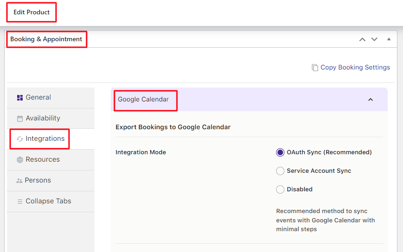
Task: Select OAuth Sync (Recommended) radio button
Action: click(280, 152)
